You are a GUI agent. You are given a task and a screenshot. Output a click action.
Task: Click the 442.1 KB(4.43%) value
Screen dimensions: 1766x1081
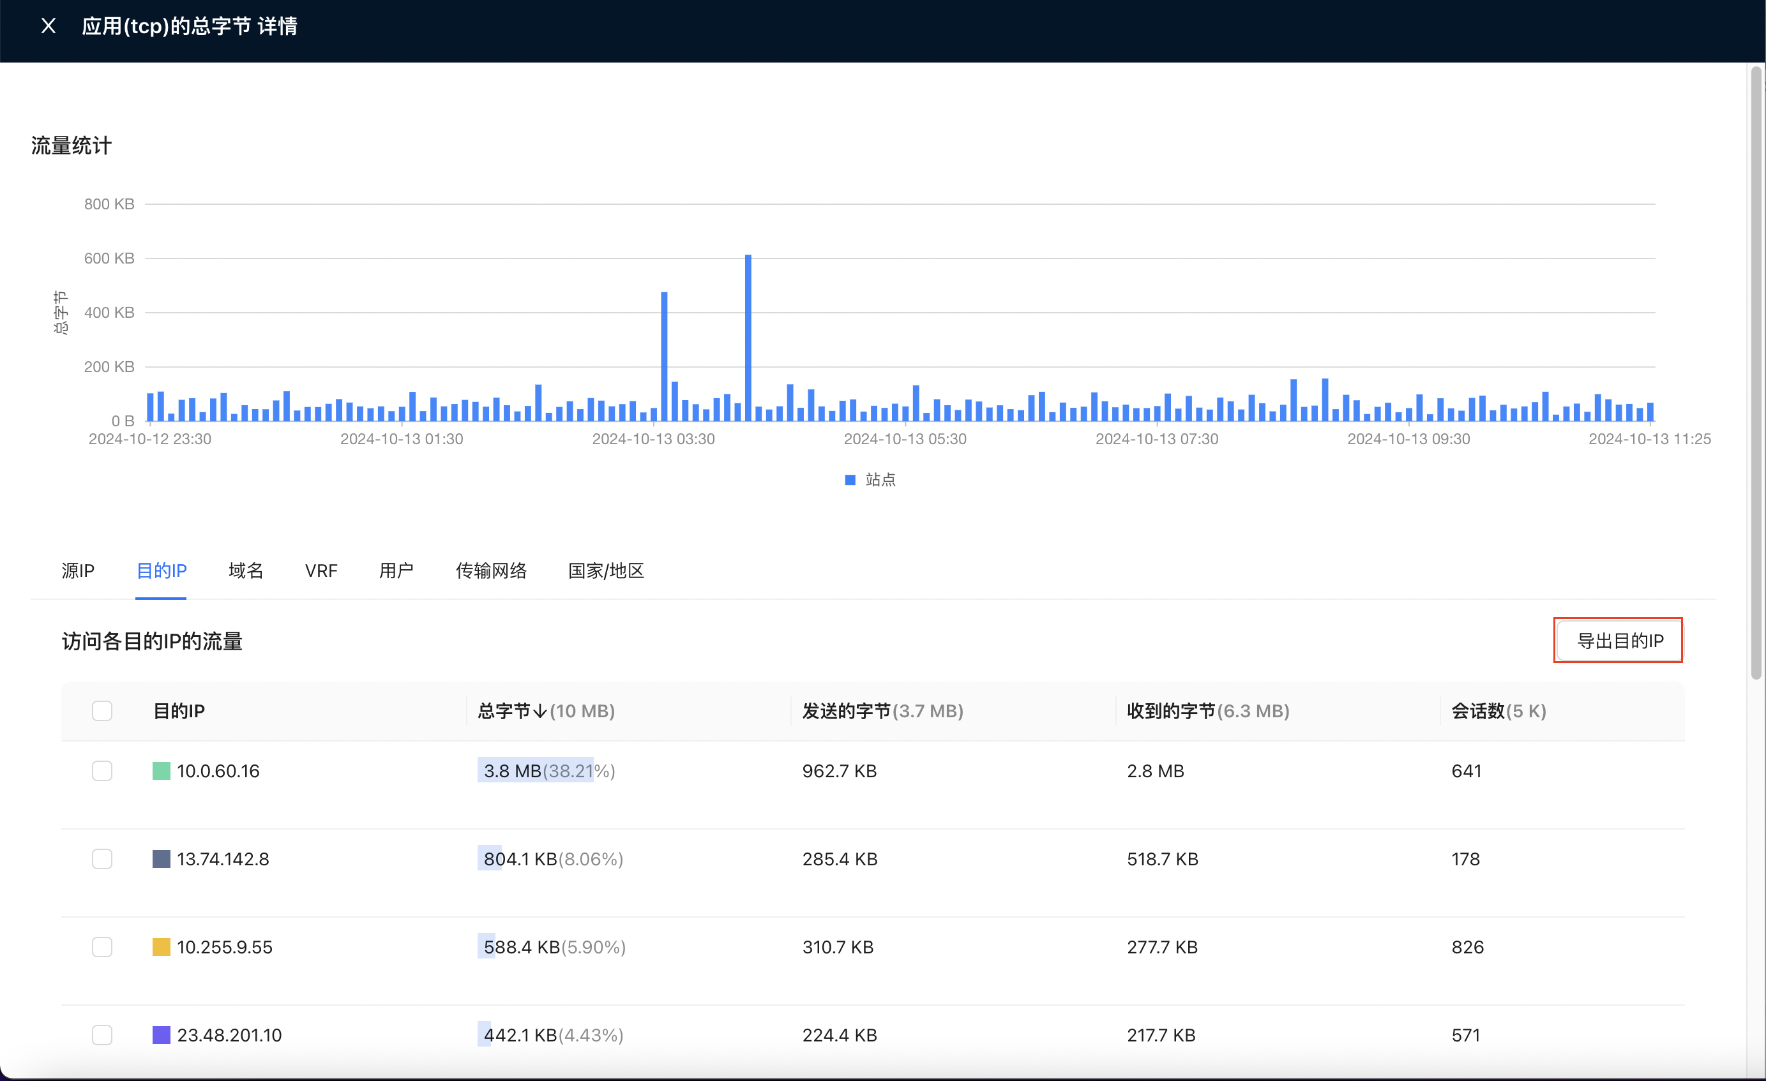click(x=554, y=1035)
